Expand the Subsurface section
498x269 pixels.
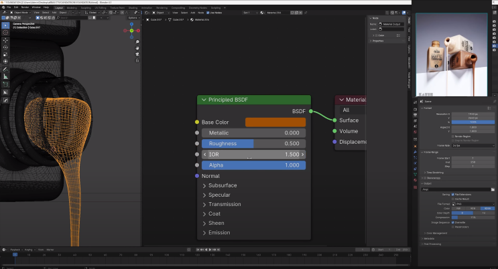(x=221, y=185)
